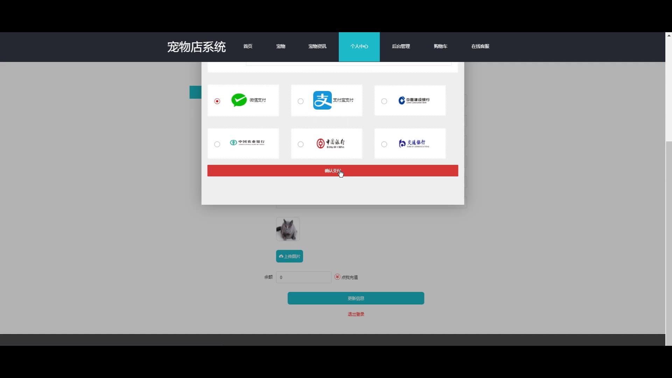The height and width of the screenshot is (378, 672).
Task: Choose Agricultural Bank radio option
Action: [x=217, y=144]
